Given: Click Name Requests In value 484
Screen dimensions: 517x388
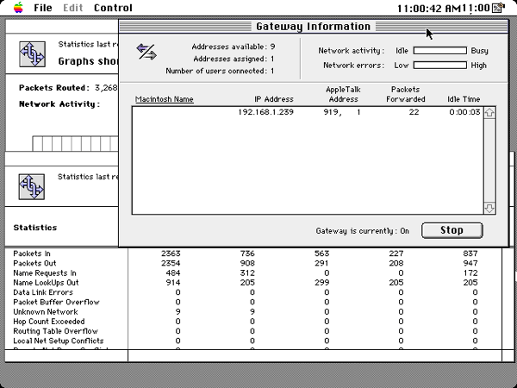Looking at the screenshot, I should pyautogui.click(x=173, y=272).
